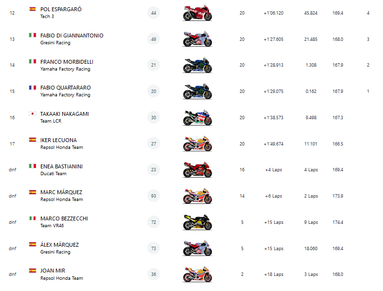Click Fabio Quartararo's French flag icon
Viewport: 383px width, 291px height.
coord(33,88)
